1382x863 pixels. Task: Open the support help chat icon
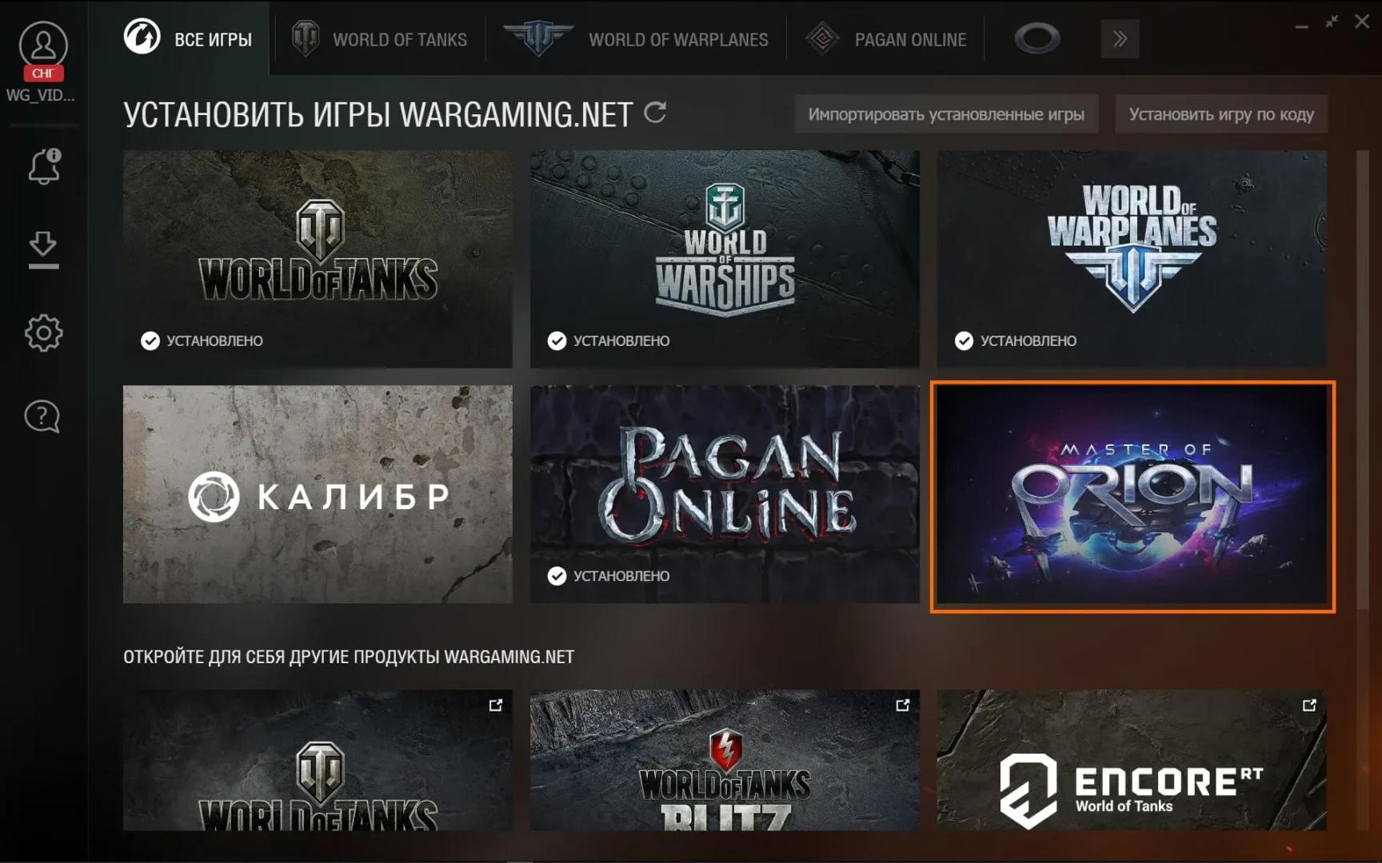click(x=42, y=416)
